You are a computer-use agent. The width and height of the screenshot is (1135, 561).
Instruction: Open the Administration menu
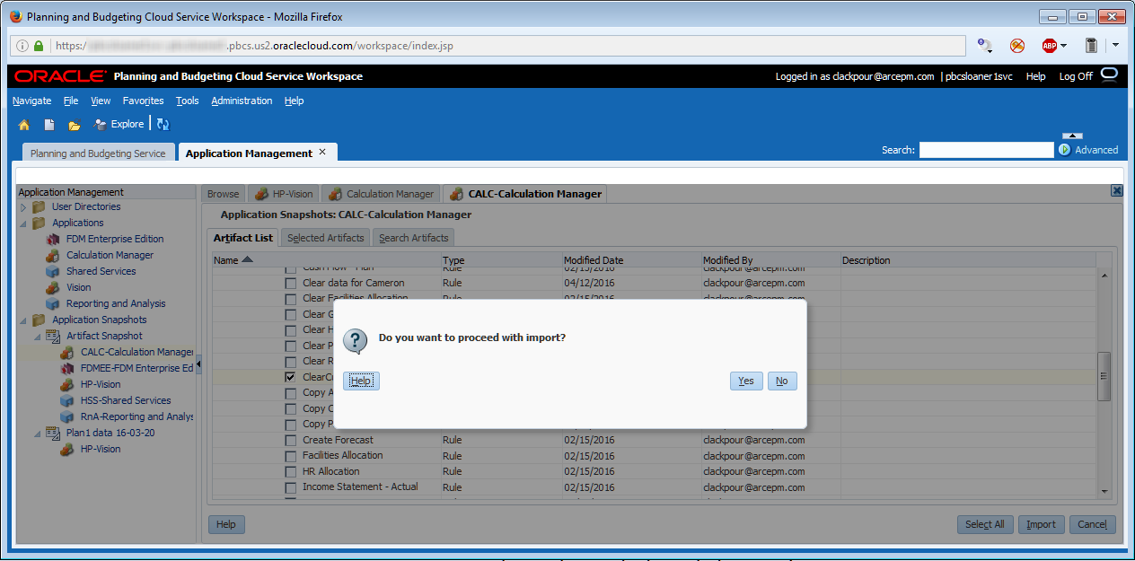242,101
